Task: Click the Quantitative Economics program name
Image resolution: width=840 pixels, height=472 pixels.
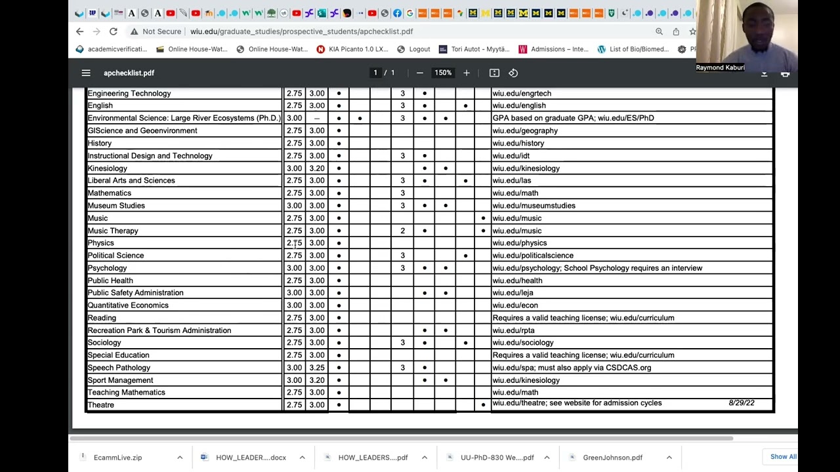Action: (x=128, y=305)
